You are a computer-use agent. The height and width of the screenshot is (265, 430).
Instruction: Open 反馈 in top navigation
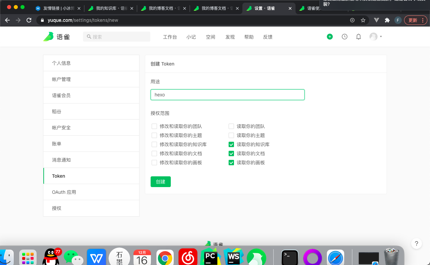point(268,37)
